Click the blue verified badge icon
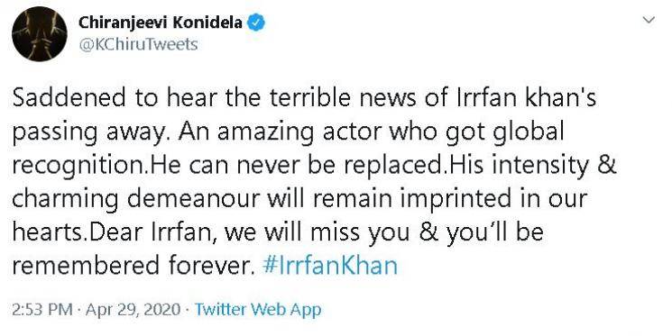The image size is (672, 336). tap(257, 23)
